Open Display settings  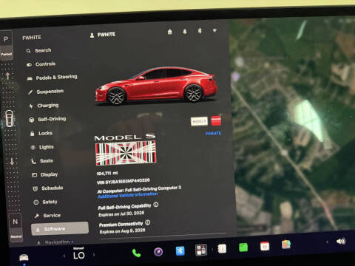pos(44,174)
